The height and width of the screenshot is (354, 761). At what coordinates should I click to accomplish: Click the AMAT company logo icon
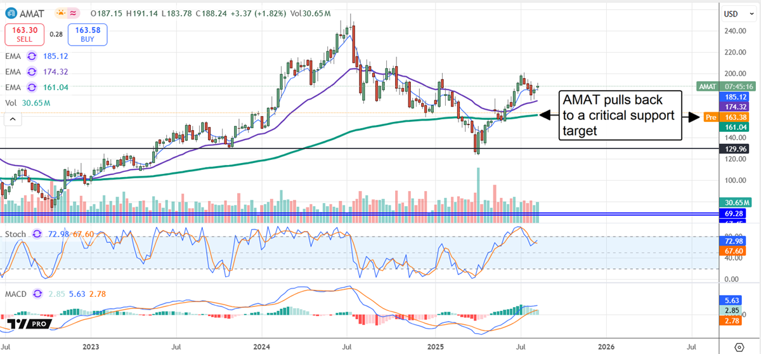pos(11,13)
